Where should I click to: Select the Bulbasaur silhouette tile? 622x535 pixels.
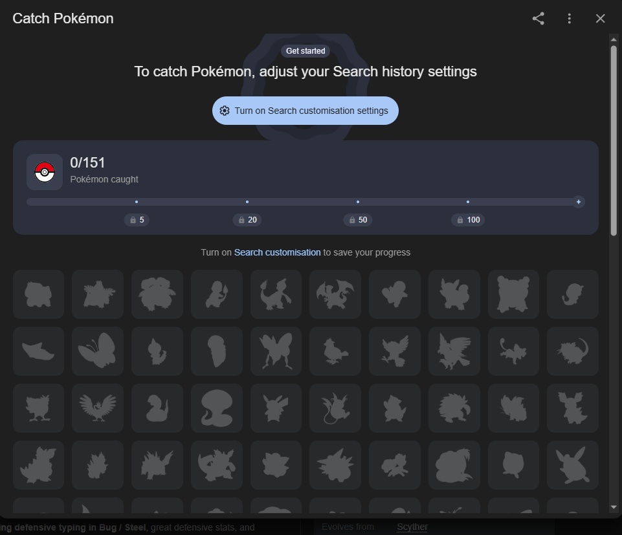38,294
